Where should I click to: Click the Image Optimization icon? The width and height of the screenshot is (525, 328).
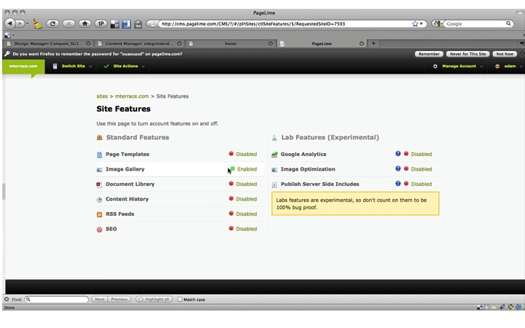click(x=274, y=170)
